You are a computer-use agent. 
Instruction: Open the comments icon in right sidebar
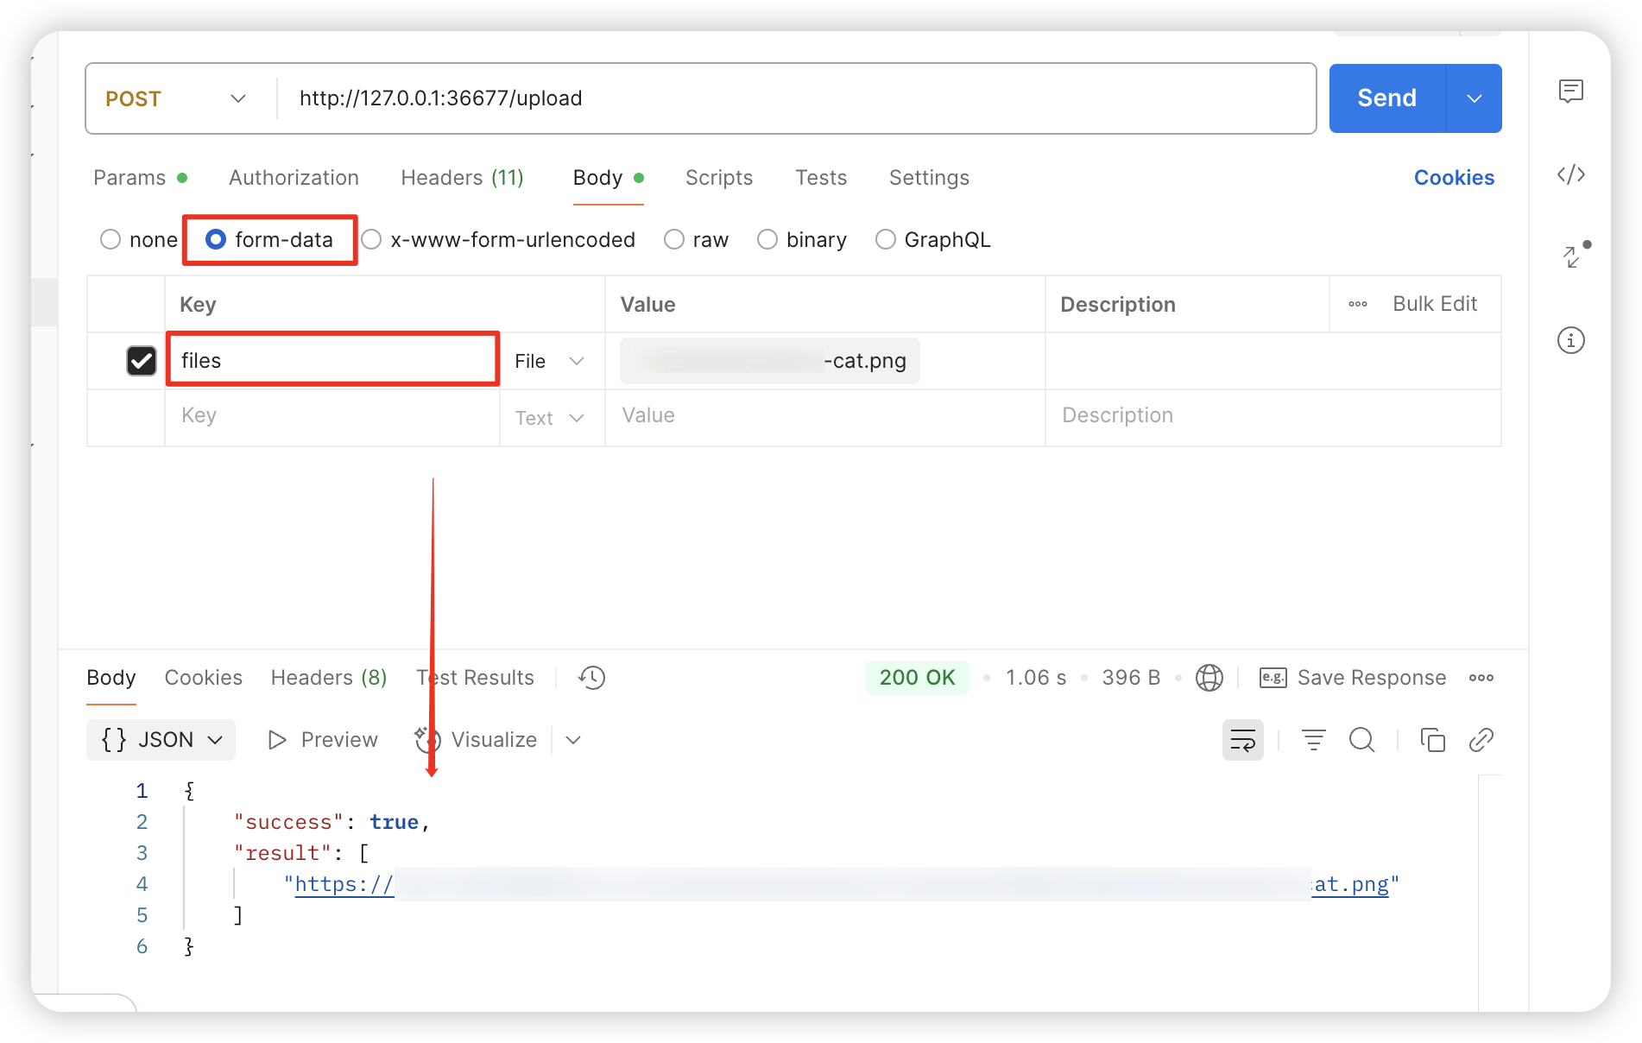click(x=1570, y=91)
